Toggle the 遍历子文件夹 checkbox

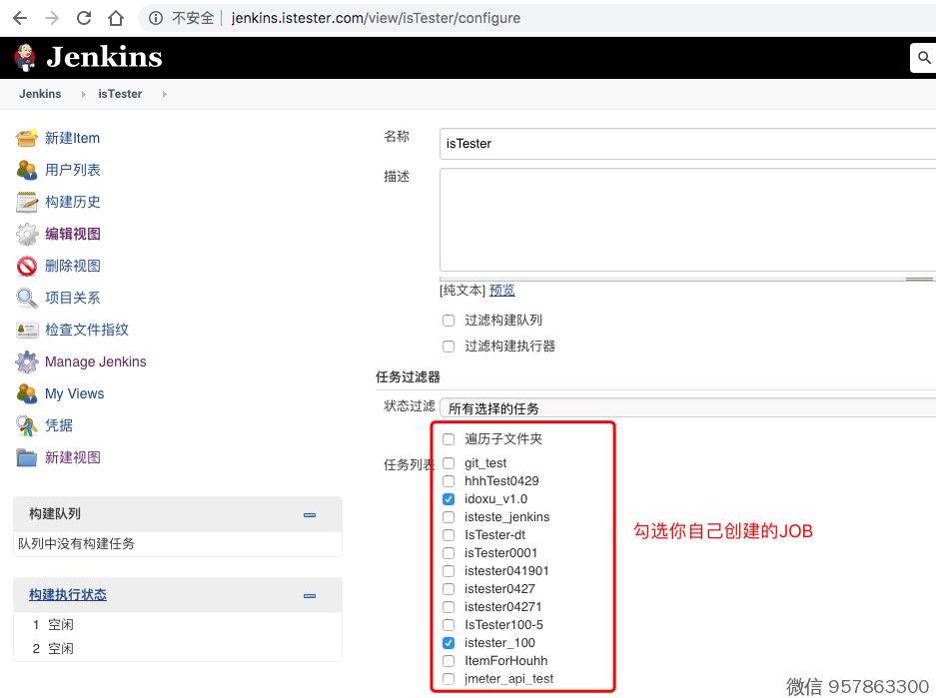point(449,439)
